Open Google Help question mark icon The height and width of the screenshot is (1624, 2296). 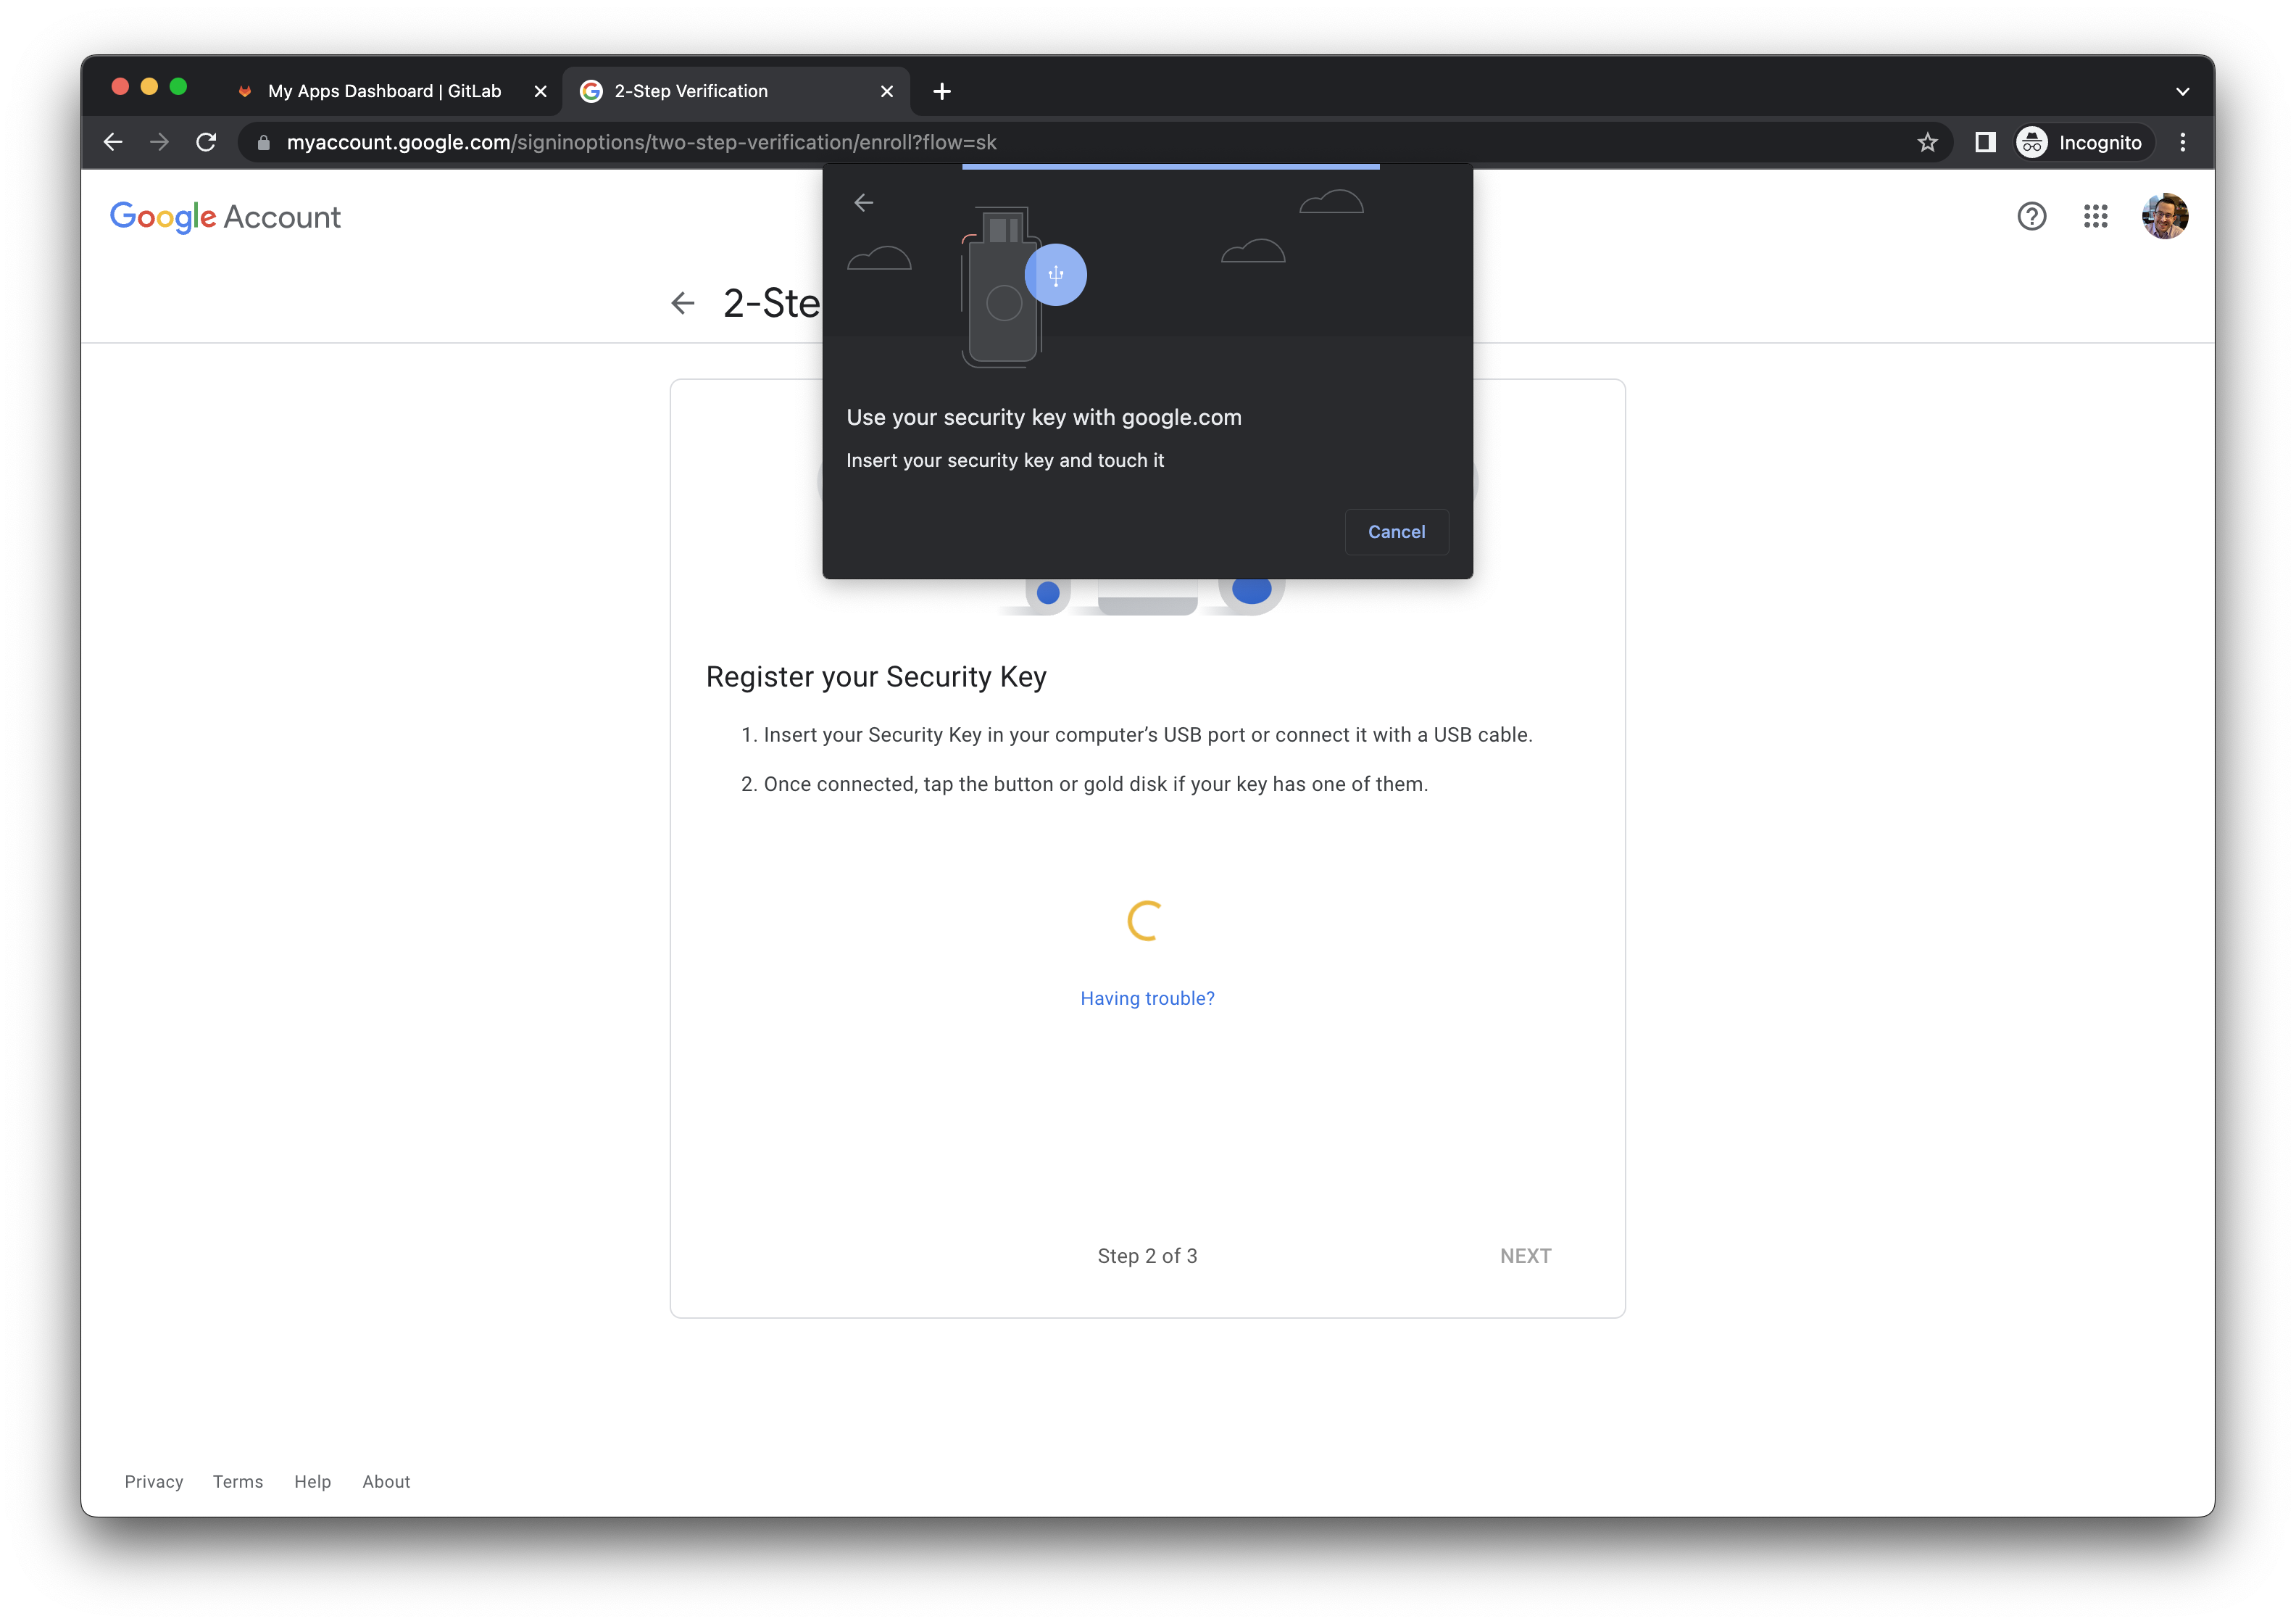[2031, 216]
